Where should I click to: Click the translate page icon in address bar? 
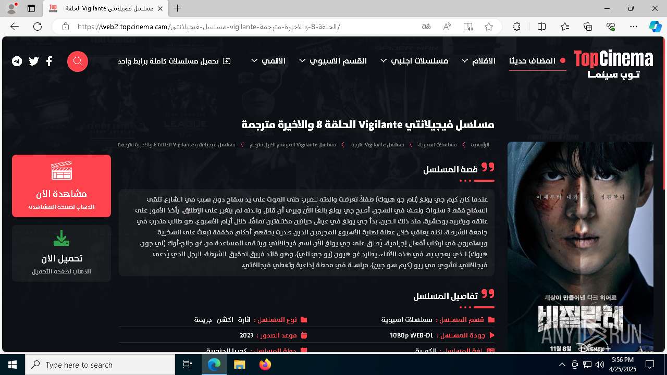point(426,27)
